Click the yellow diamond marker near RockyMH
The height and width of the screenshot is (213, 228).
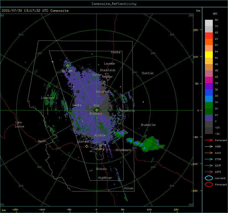pos(68,66)
